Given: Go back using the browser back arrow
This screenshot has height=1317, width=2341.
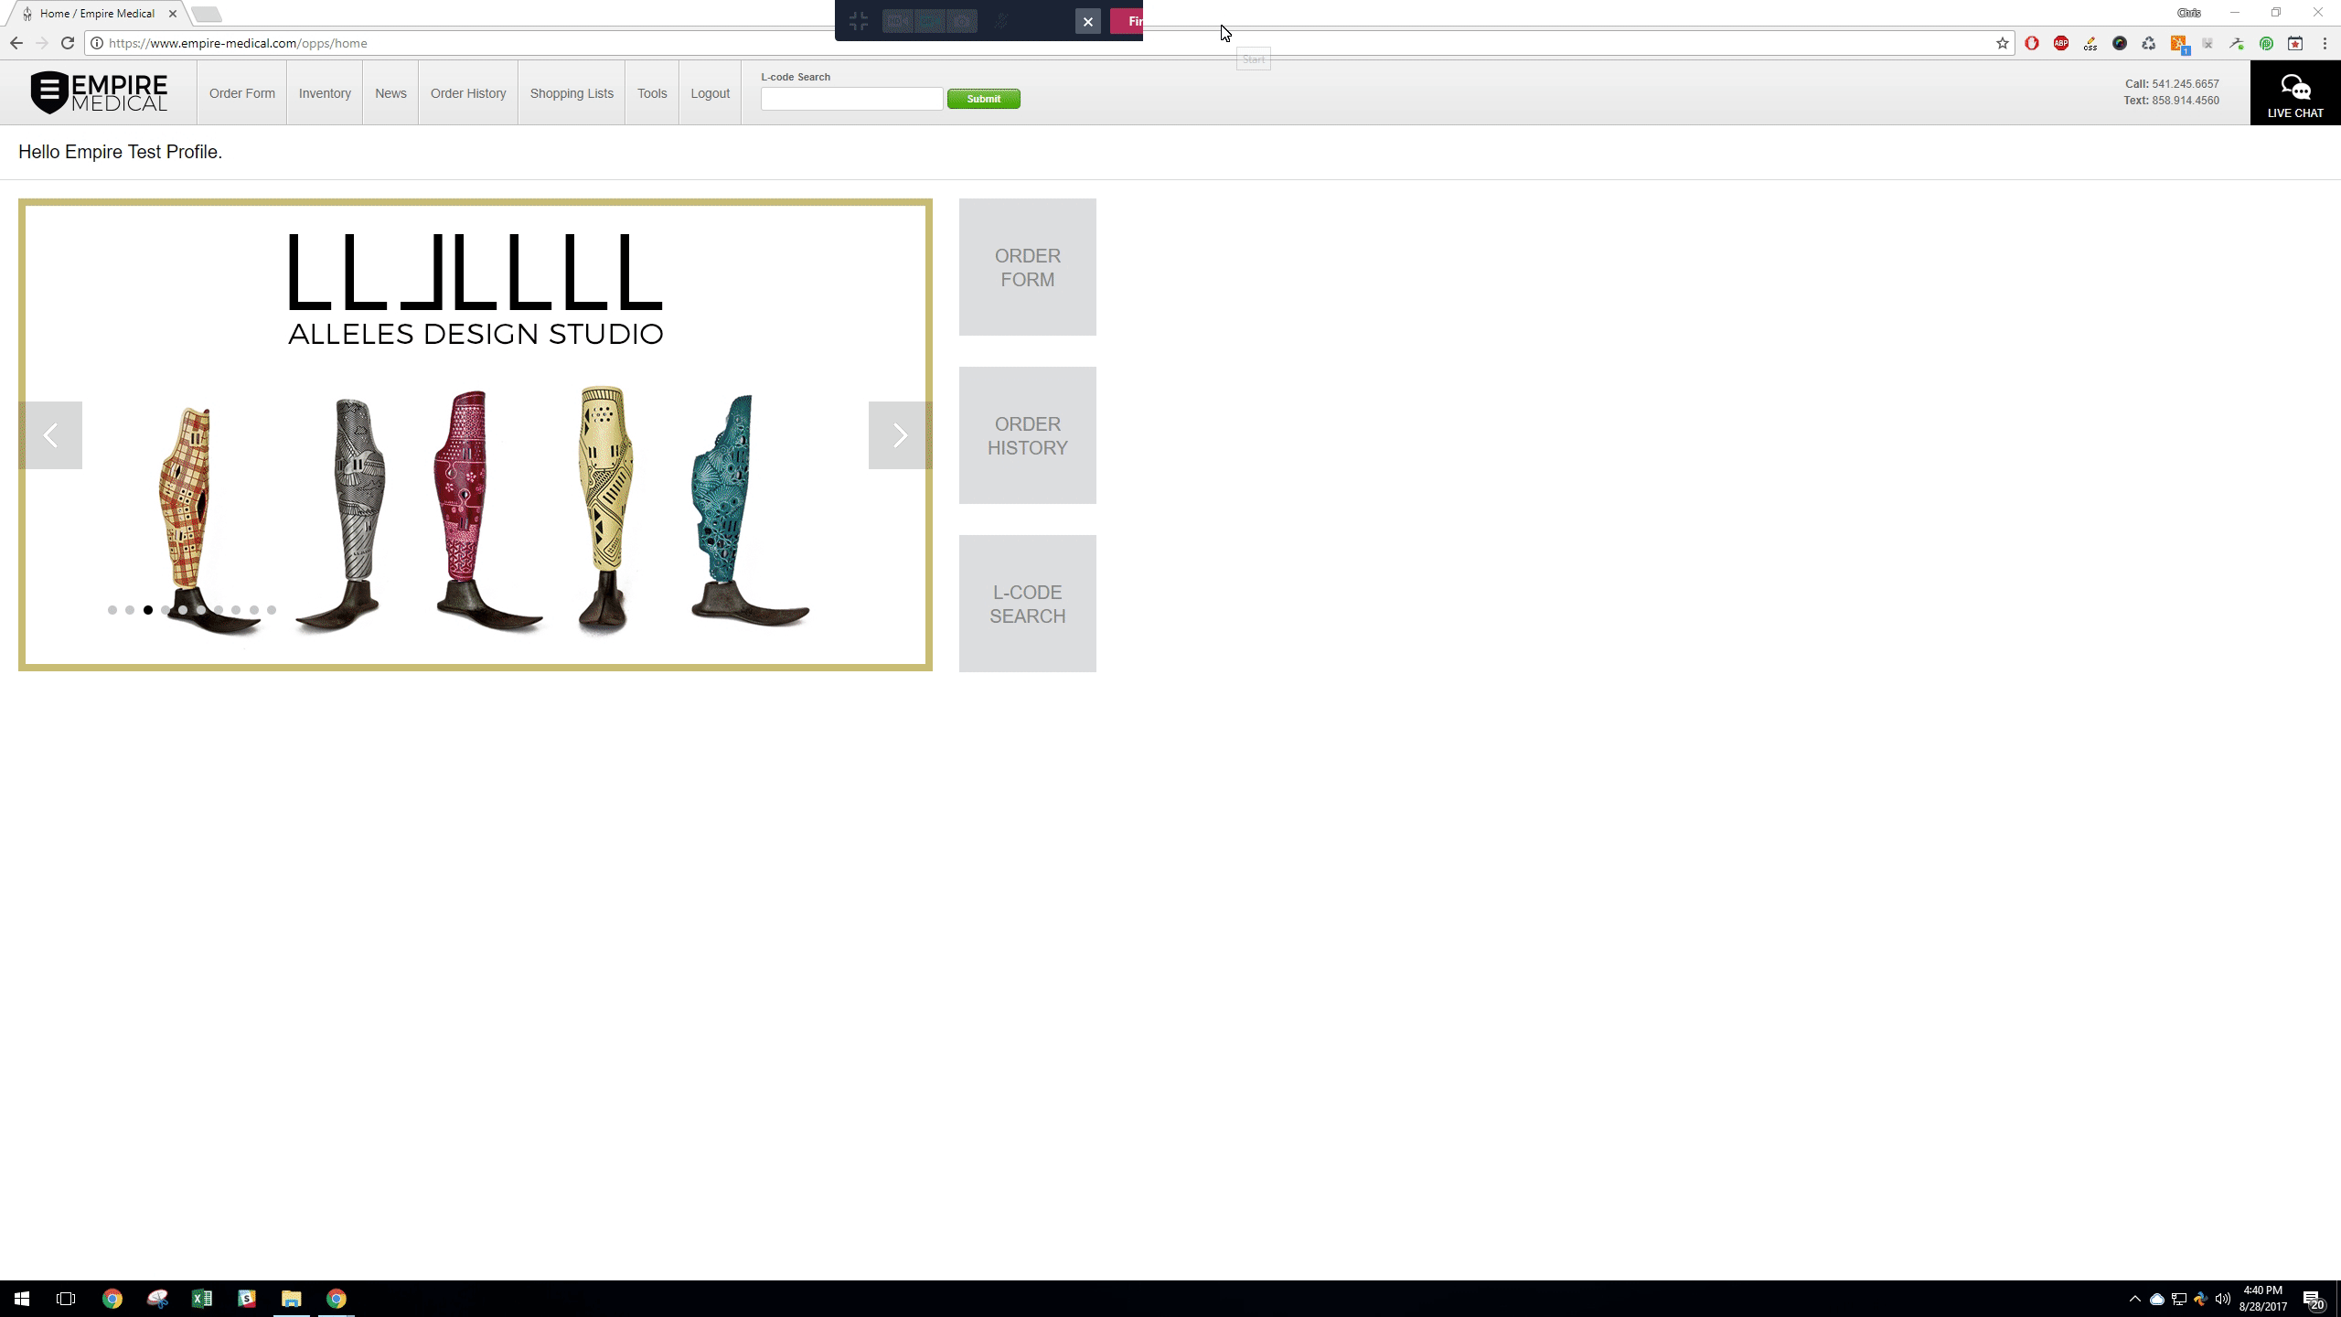Looking at the screenshot, I should 16,43.
